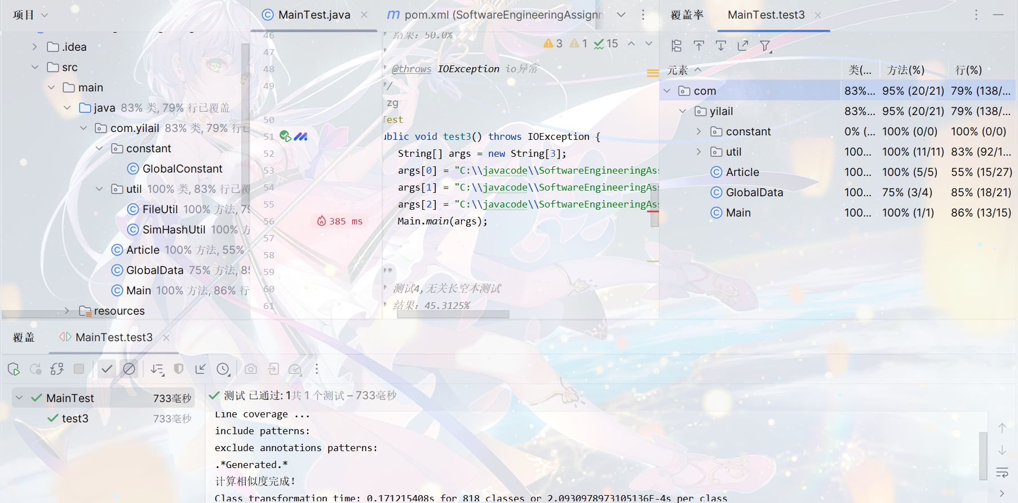Select Main class row in coverage table

coord(838,213)
